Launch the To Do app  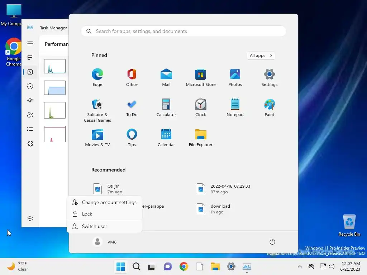tap(132, 108)
